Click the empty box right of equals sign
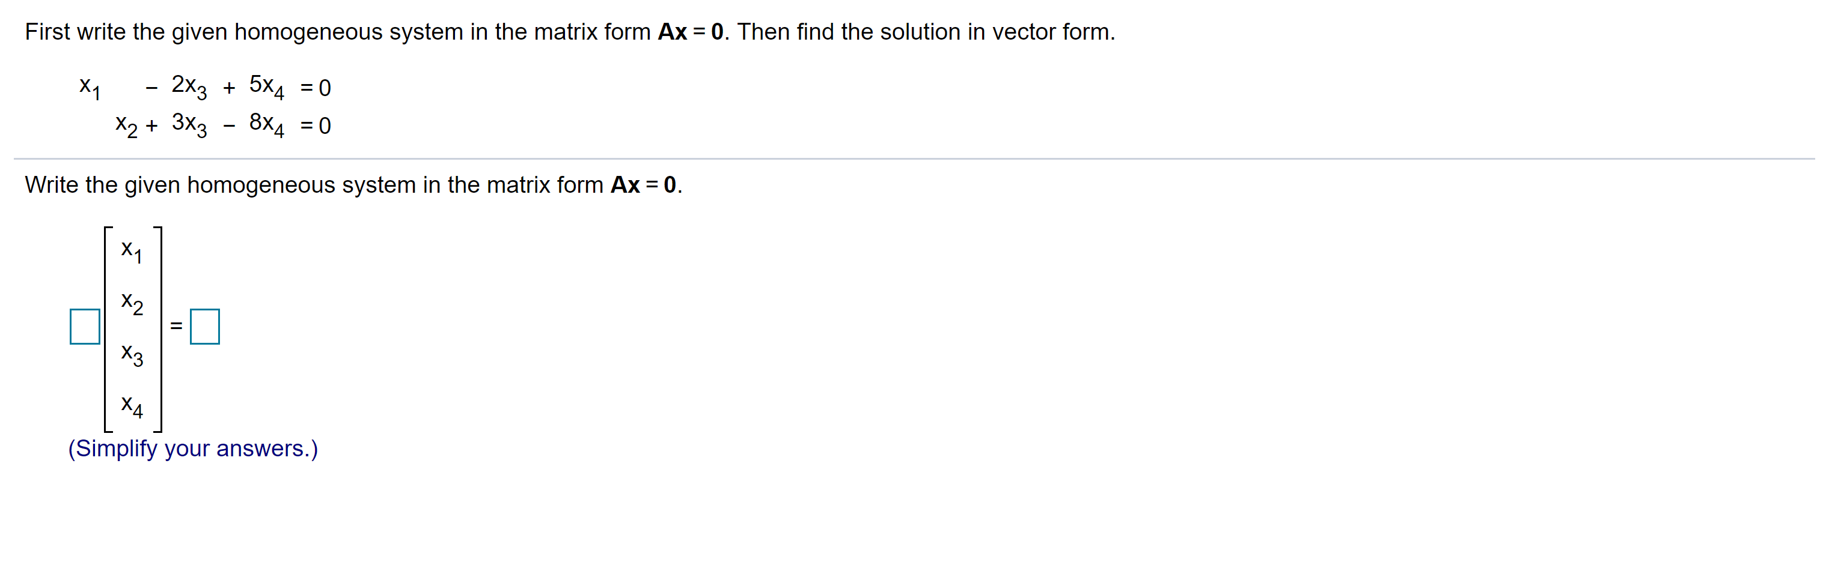Image resolution: width=1829 pixels, height=586 pixels. tap(204, 327)
